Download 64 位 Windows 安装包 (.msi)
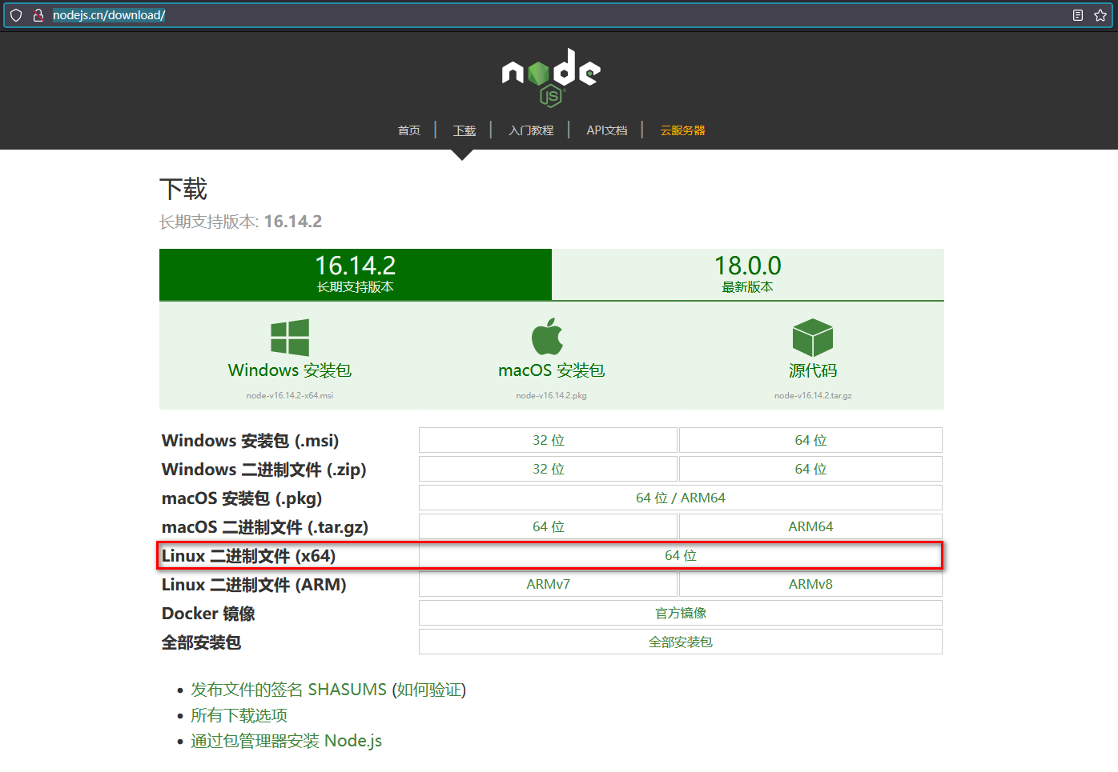Image resolution: width=1118 pixels, height=772 pixels. pos(810,440)
